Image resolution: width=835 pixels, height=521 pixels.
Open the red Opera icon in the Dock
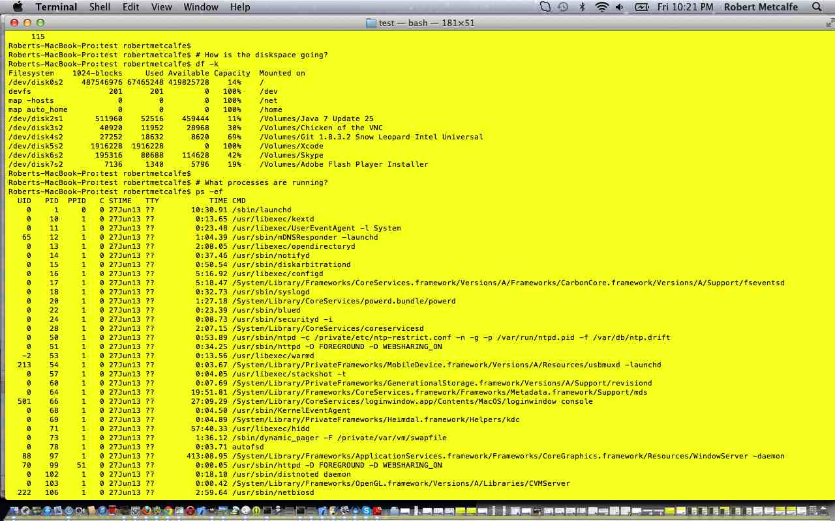(190, 511)
